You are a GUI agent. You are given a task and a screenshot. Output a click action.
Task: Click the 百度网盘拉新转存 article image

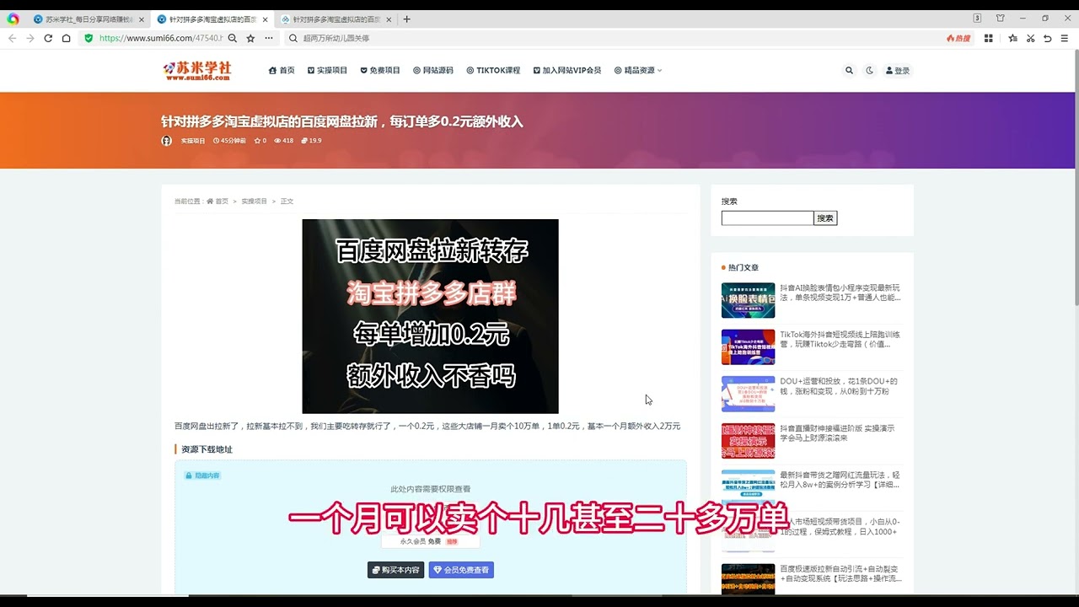(x=430, y=316)
